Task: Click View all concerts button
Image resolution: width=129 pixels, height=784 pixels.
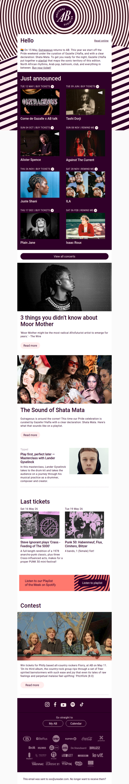Action: pos(64,256)
